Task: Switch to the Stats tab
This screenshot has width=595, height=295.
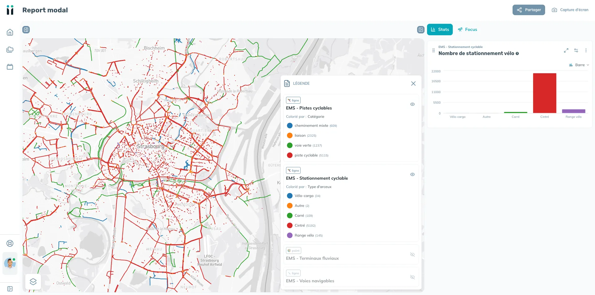Action: (x=440, y=30)
